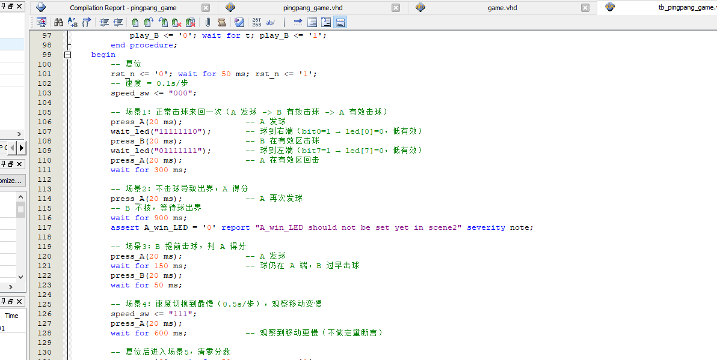Click the Time column header
717x360 pixels.
11,316
